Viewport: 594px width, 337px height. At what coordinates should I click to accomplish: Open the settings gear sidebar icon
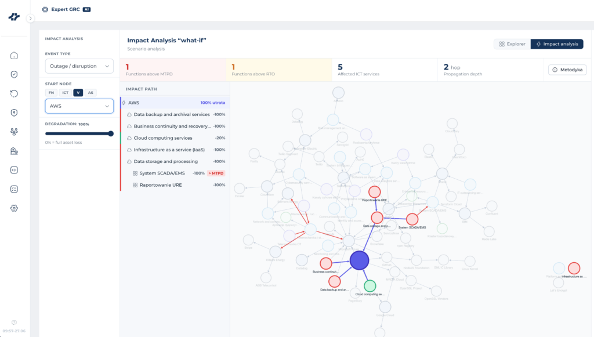point(14,208)
